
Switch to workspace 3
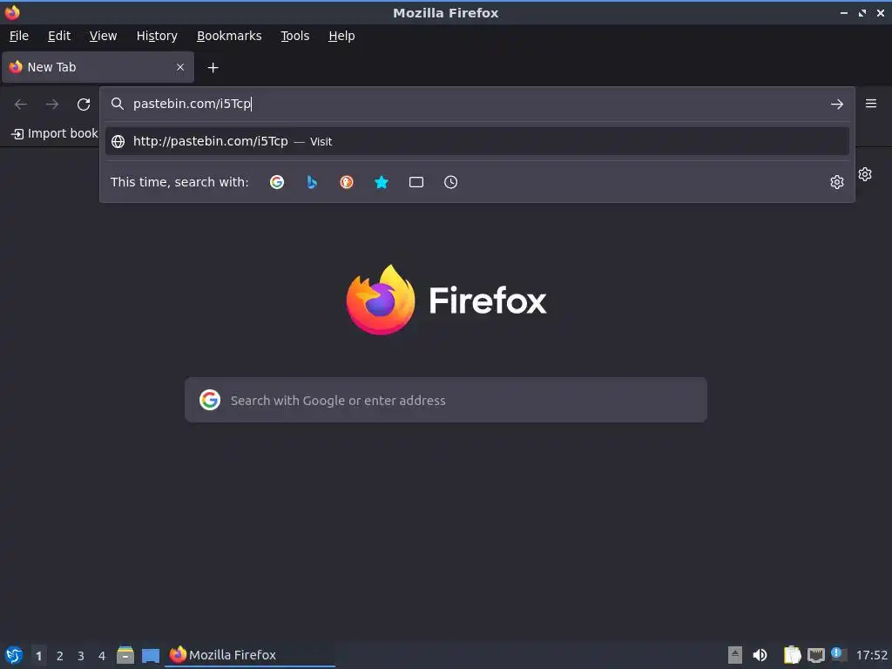tap(81, 656)
